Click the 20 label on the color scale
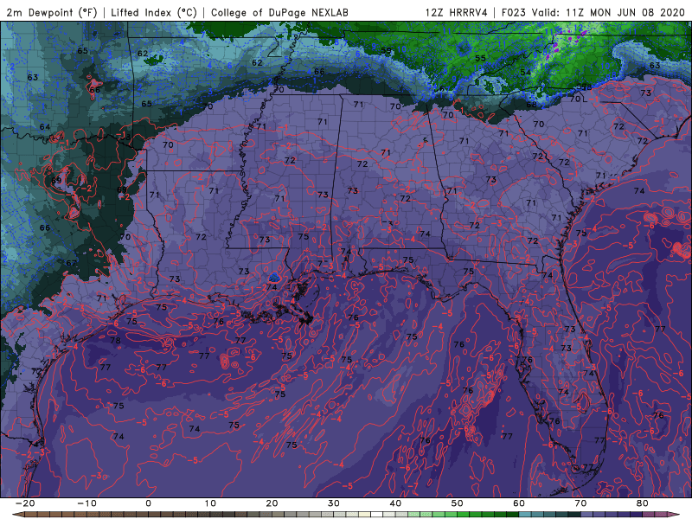 click(x=272, y=503)
